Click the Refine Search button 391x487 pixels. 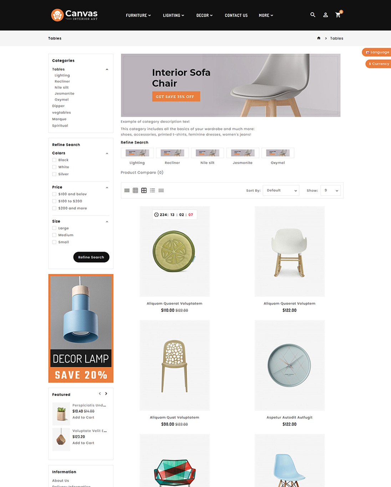click(x=91, y=257)
